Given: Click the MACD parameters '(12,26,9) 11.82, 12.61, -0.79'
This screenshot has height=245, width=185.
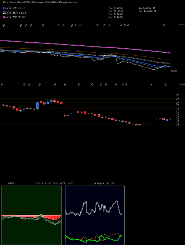Looking at the screenshot, I should pos(50,183).
